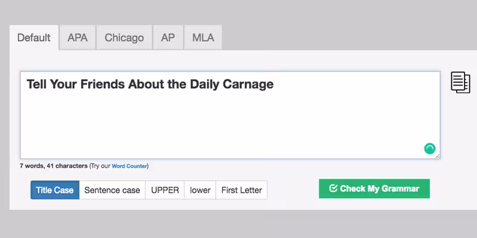Open the APA style tab

coord(78,37)
